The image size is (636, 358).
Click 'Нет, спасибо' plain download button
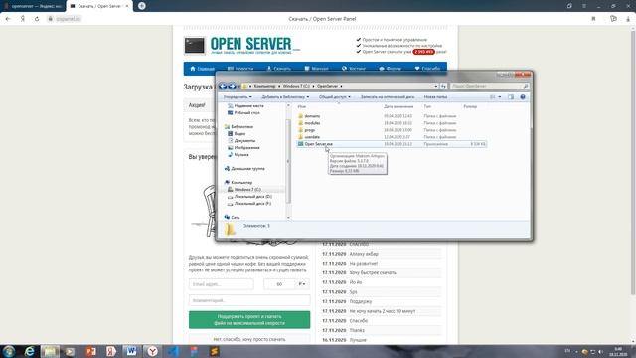[x=249, y=339]
